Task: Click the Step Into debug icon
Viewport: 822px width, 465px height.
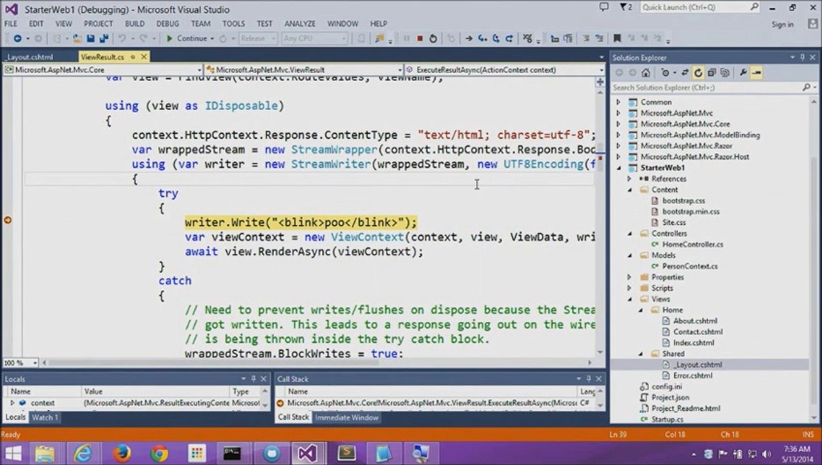Action: pos(482,38)
